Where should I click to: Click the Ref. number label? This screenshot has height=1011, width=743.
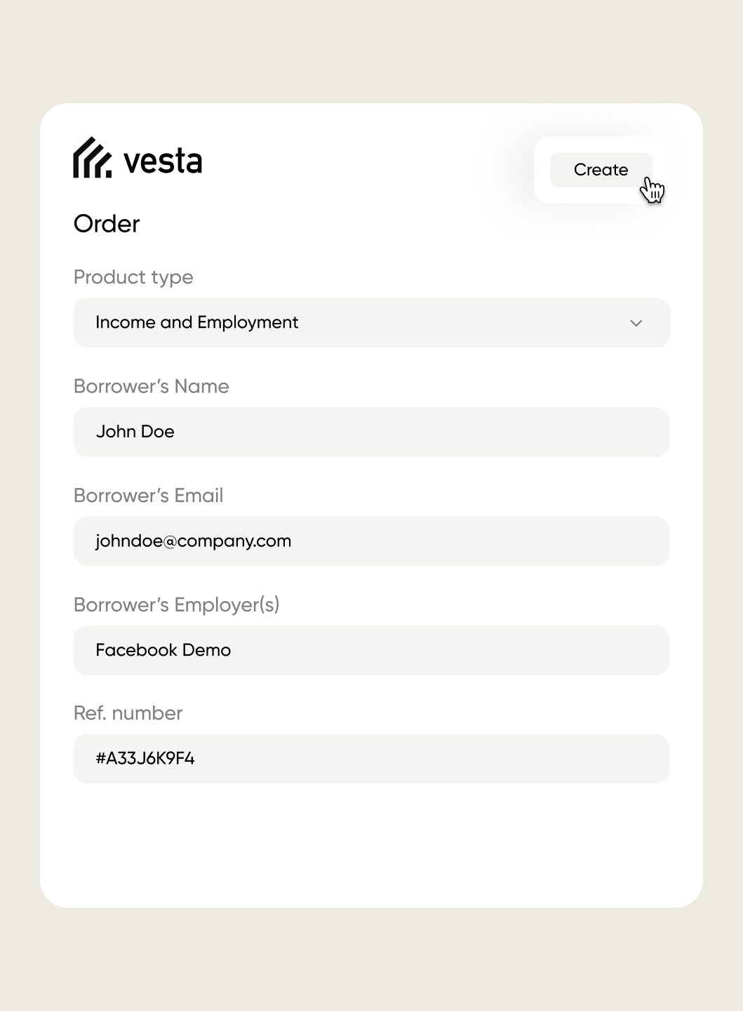pos(128,713)
